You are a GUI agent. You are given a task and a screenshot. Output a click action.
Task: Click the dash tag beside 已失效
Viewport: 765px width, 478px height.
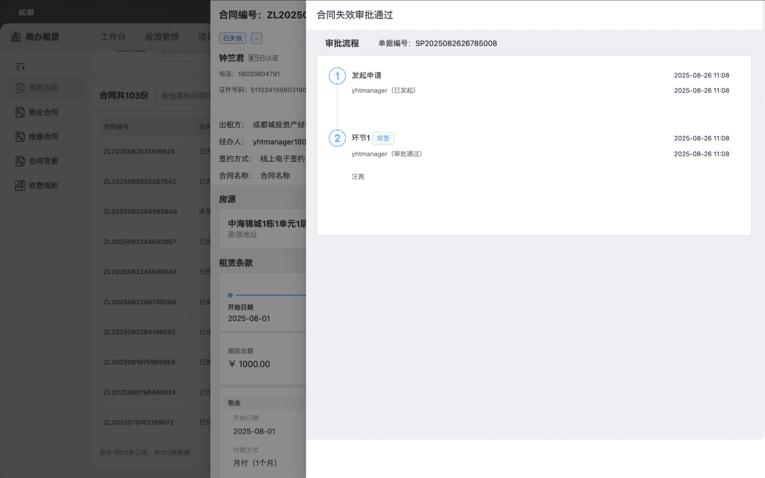tap(257, 38)
